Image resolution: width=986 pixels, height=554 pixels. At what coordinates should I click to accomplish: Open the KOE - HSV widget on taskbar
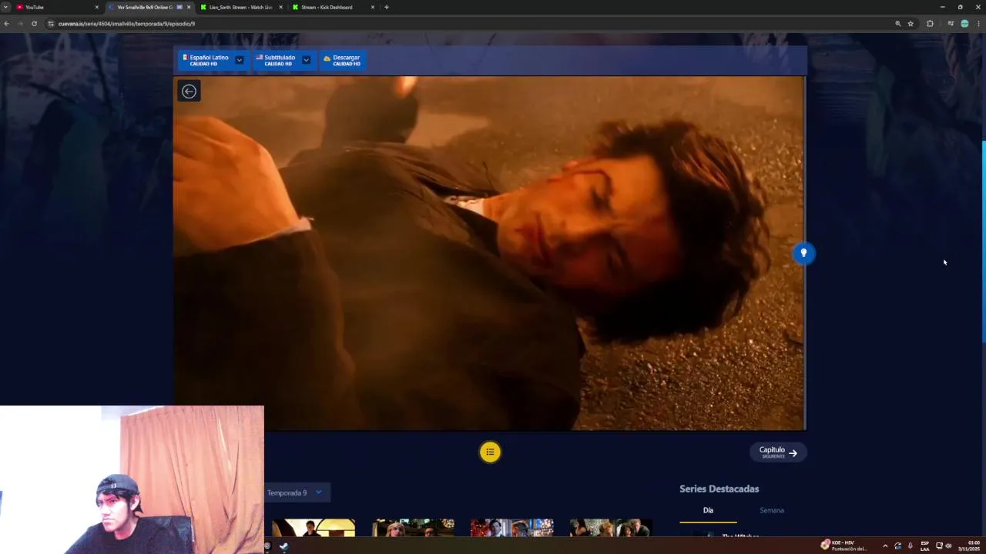pos(843,546)
